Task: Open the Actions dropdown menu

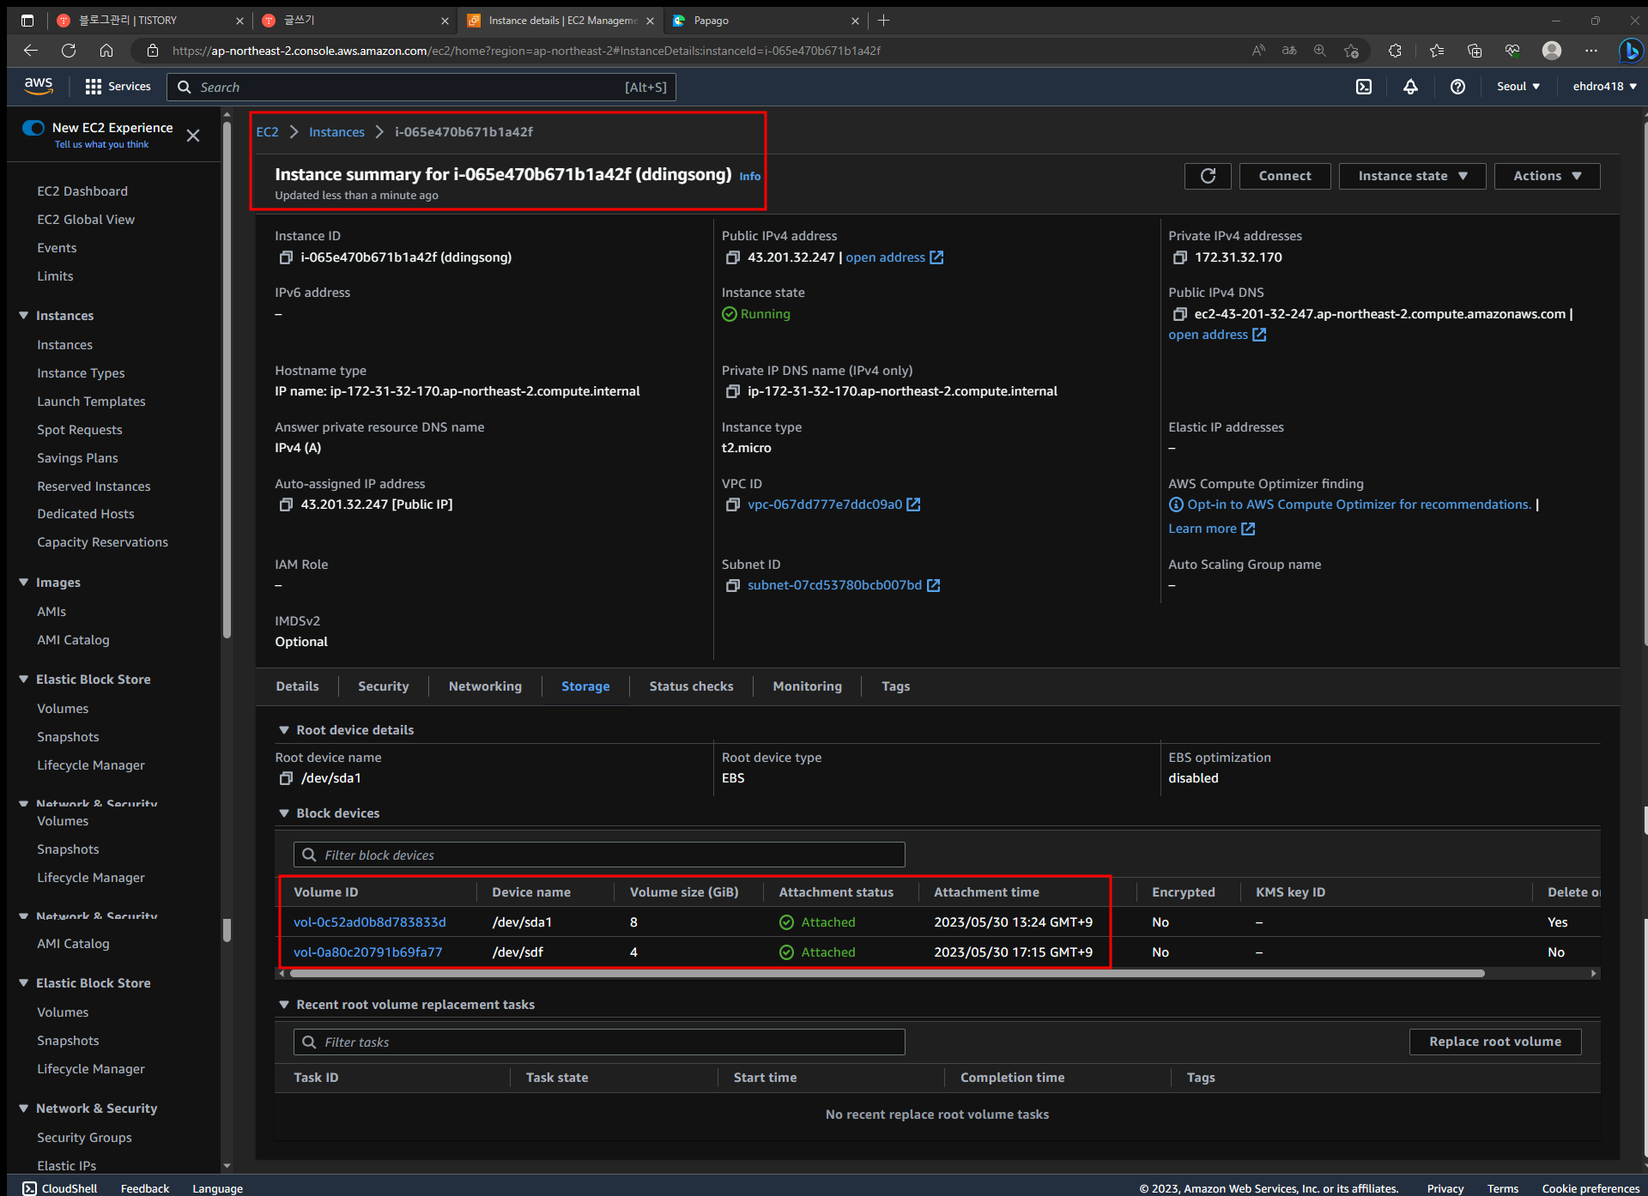Action: pos(1547,176)
